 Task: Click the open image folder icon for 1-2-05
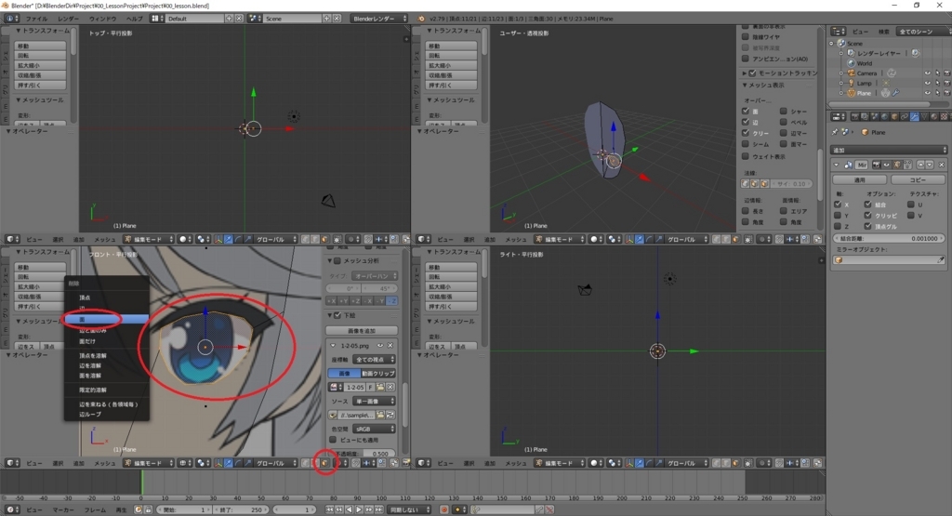[380, 387]
